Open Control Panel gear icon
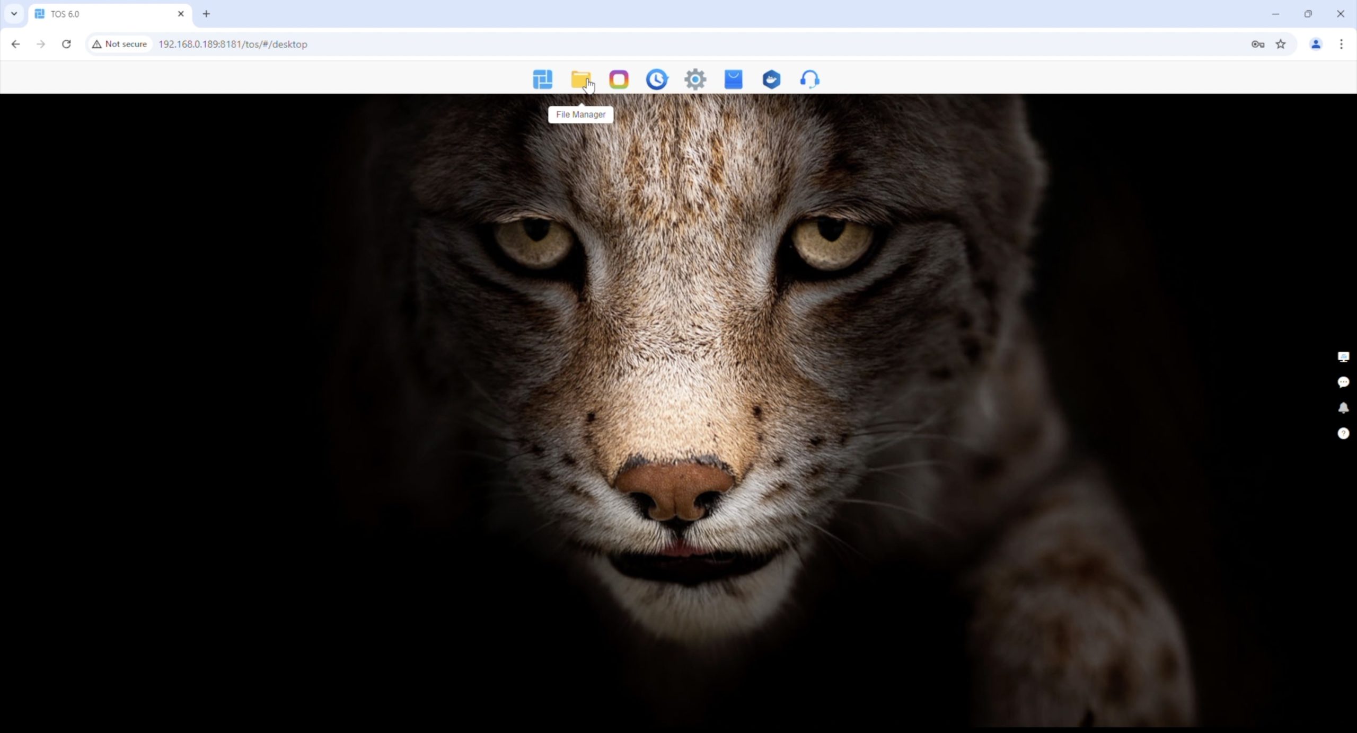Image resolution: width=1357 pixels, height=733 pixels. tap(695, 79)
